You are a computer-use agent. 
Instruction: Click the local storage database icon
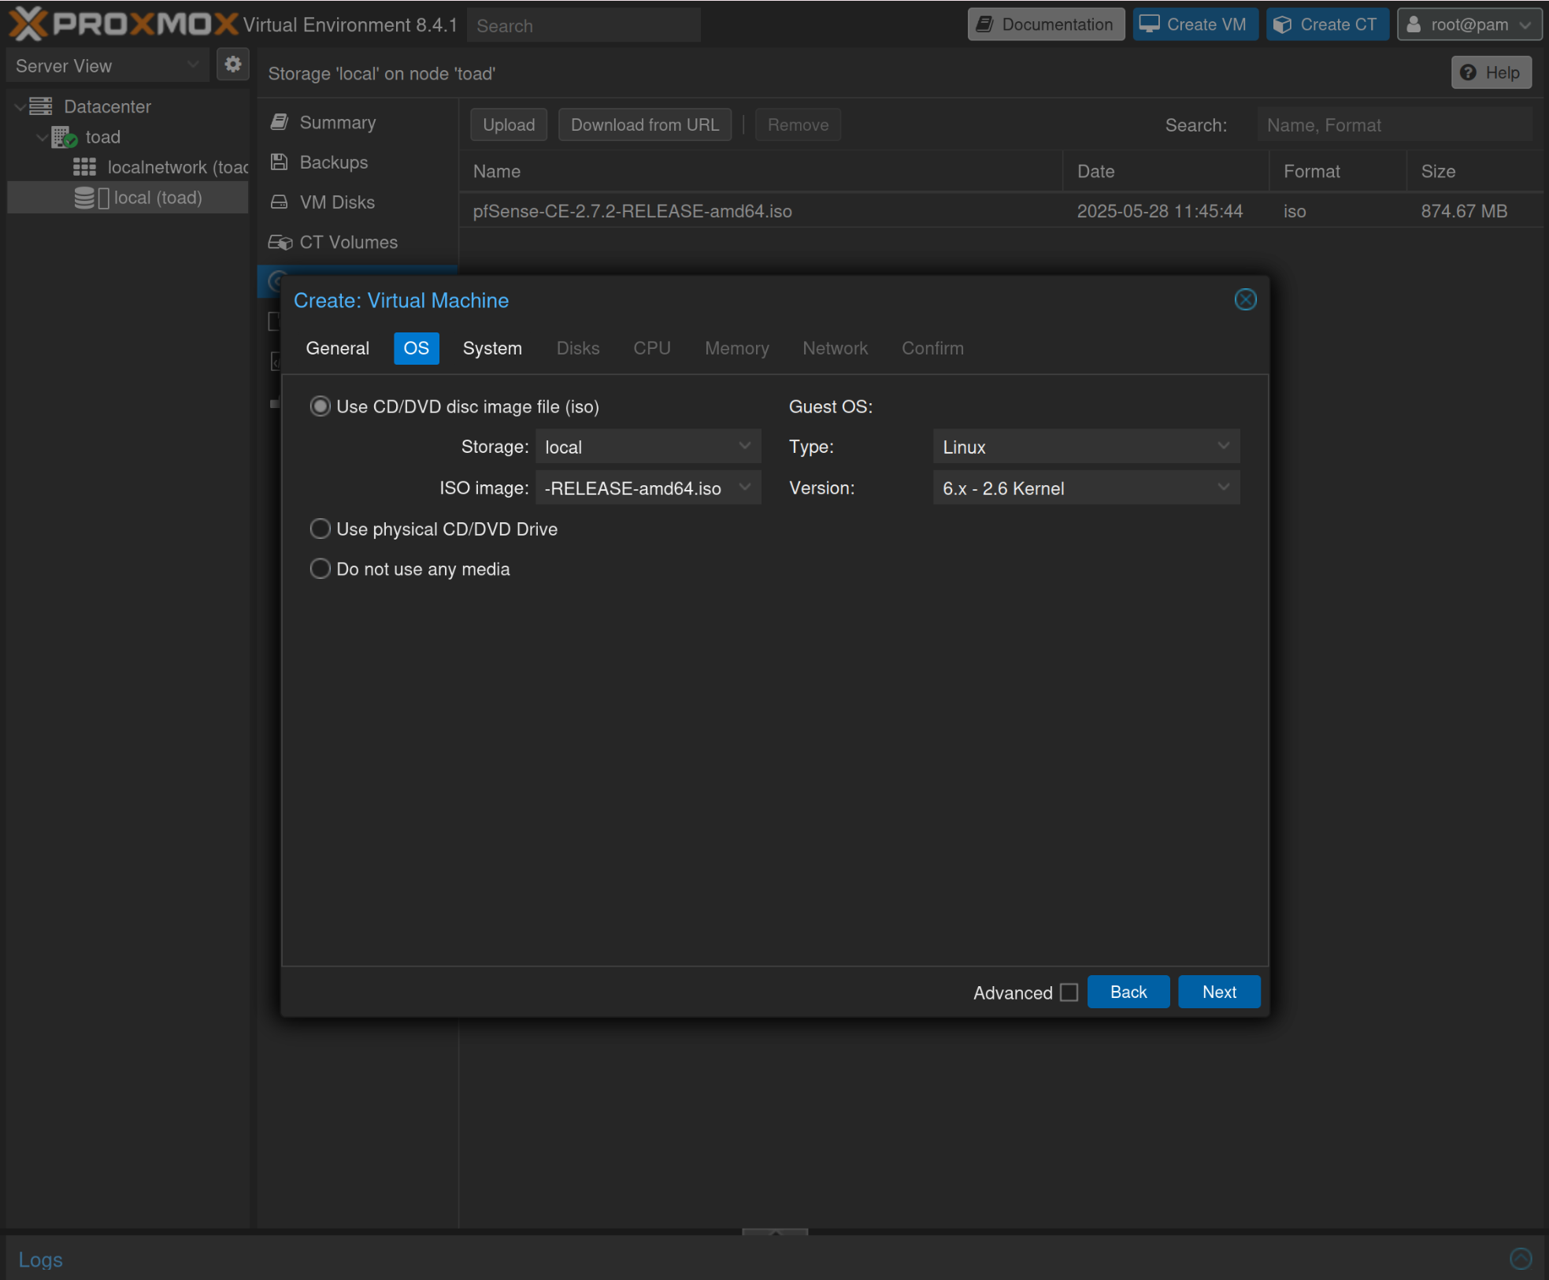[84, 198]
